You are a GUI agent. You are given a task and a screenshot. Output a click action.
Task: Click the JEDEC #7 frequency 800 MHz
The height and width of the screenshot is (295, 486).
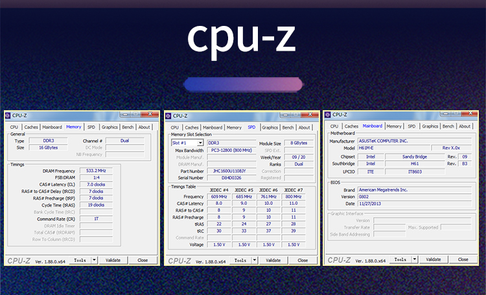pyautogui.click(x=293, y=196)
